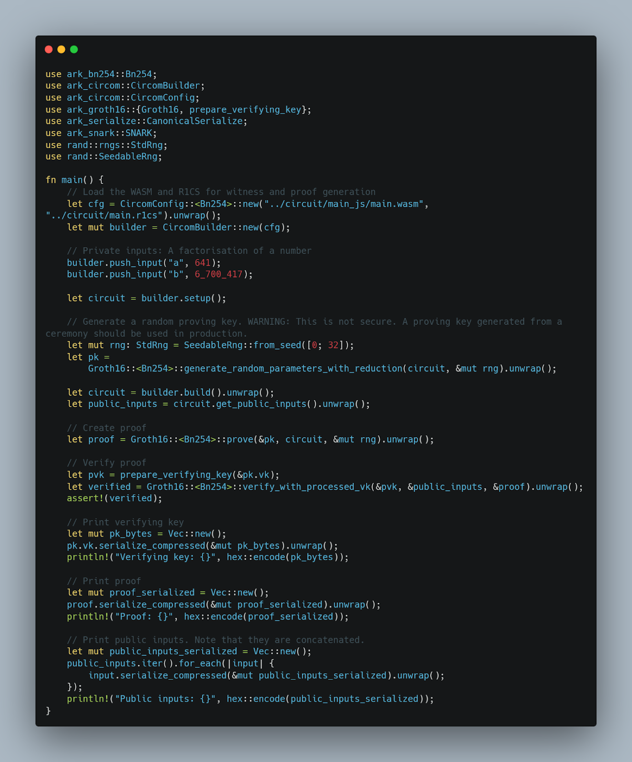Viewport: 632px width, 762px height.
Task: Click the yellow minimize dot
Action: 61,50
